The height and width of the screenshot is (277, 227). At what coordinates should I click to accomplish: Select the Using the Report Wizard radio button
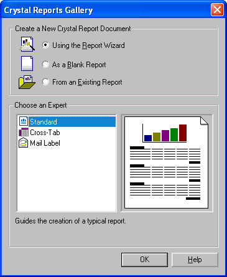[45, 45]
